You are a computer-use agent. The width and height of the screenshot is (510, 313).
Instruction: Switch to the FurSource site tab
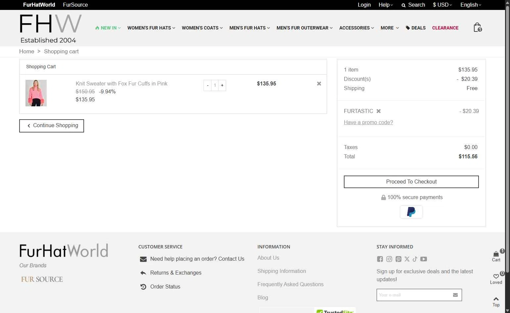[75, 5]
